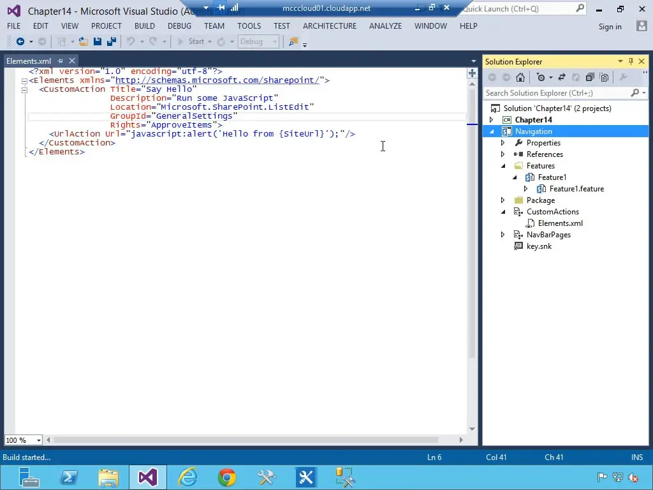
Task: Click the editor split-window handle
Action: coord(472,73)
